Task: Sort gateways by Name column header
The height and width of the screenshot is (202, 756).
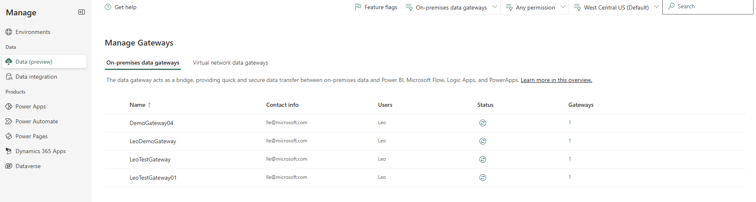Action: (x=137, y=105)
